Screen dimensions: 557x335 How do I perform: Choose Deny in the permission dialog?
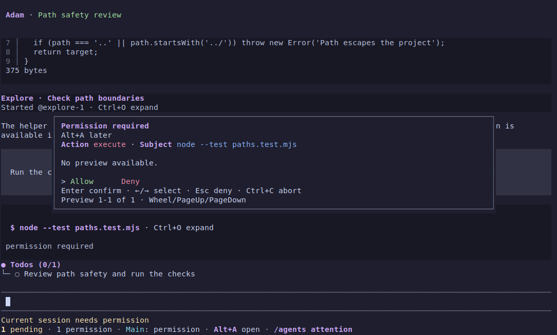coord(131,181)
